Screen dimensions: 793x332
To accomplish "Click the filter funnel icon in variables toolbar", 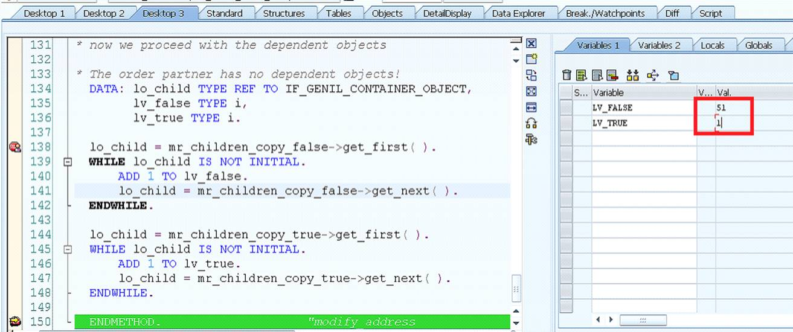I will coord(673,75).
